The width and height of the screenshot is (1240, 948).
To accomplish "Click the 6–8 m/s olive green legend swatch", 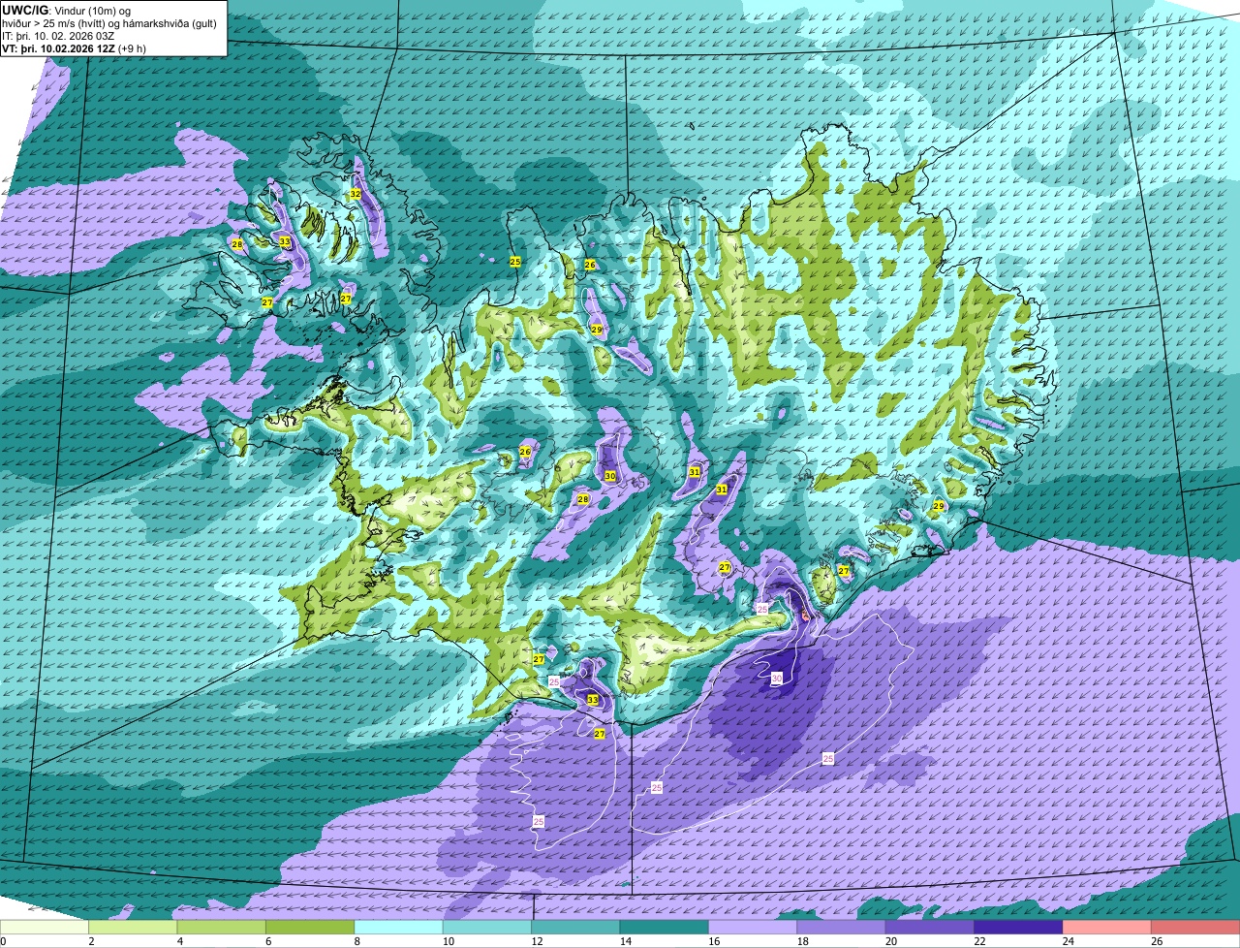I will tap(310, 928).
